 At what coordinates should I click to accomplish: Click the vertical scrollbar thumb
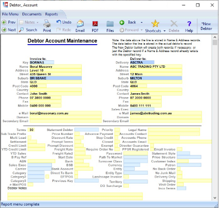coord(215,42)
